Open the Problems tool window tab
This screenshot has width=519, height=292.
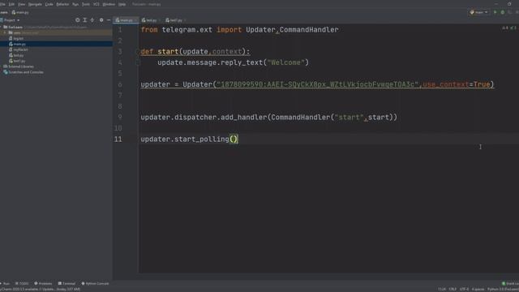pyautogui.click(x=43, y=284)
